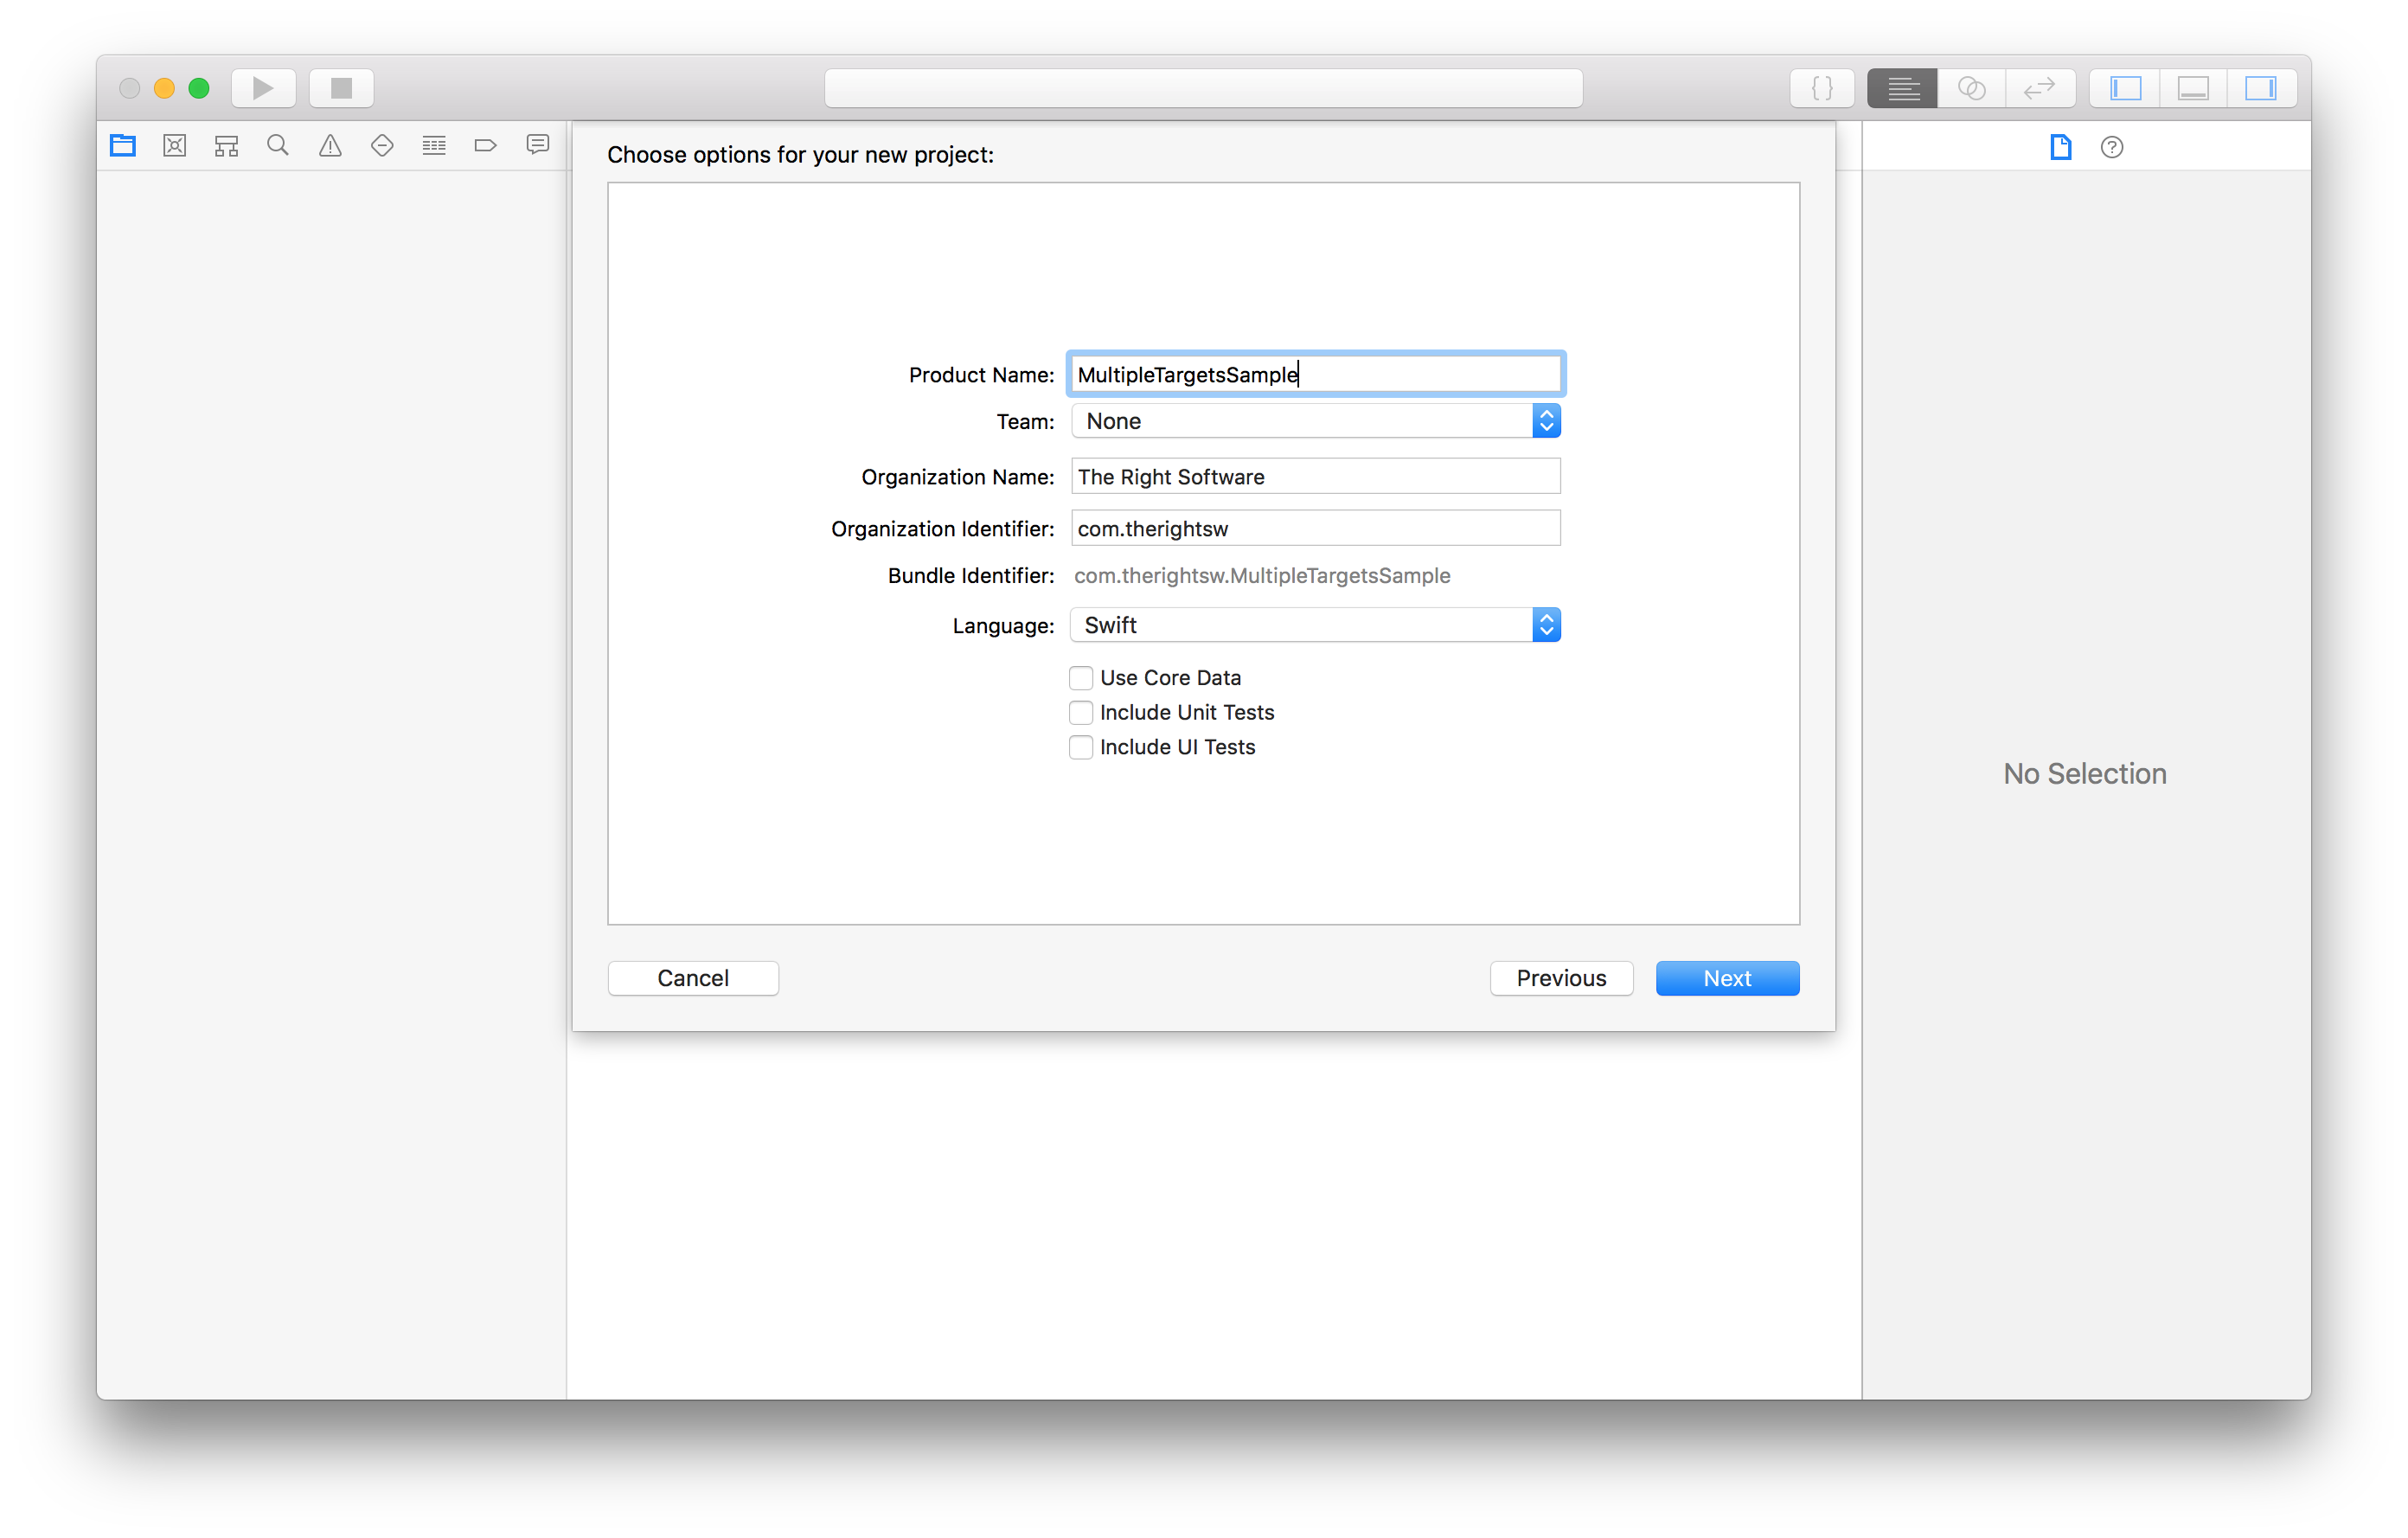
Task: Click the center editor panel icon
Action: click(2193, 86)
